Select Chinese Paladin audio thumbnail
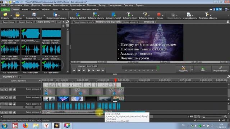The height and width of the screenshot is (129, 230). 10,34
